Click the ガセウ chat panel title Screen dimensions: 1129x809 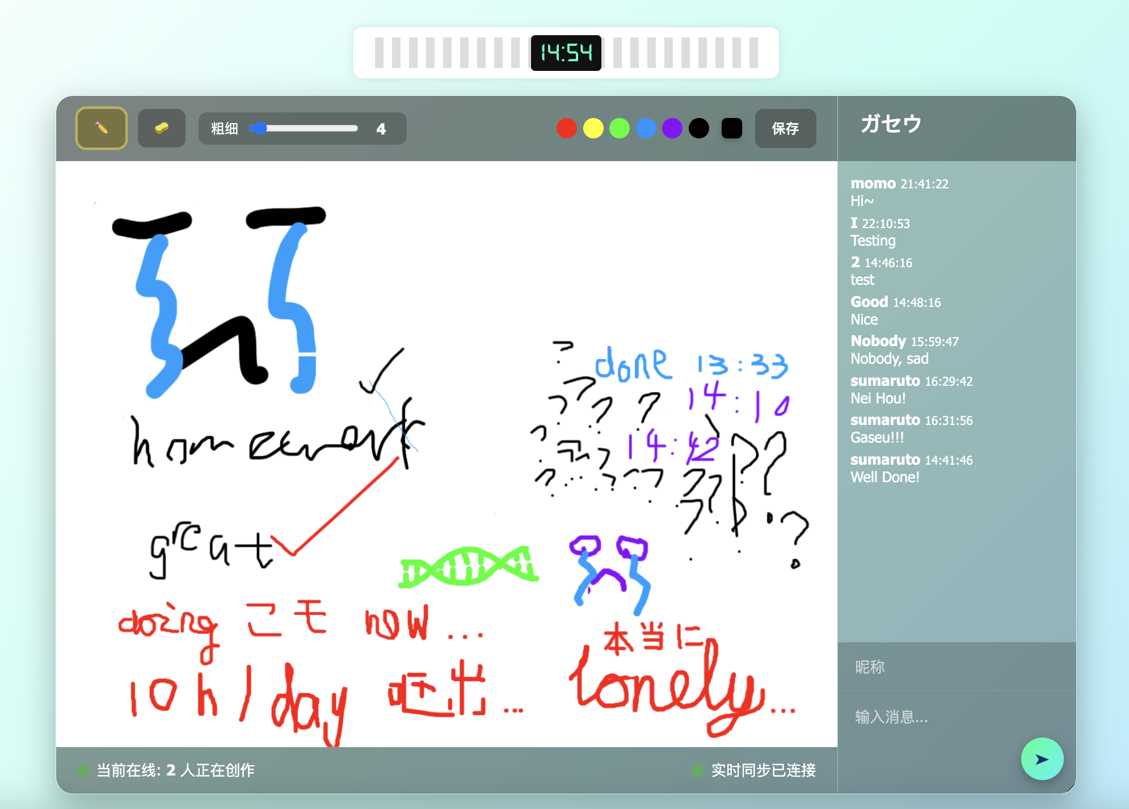click(x=891, y=124)
